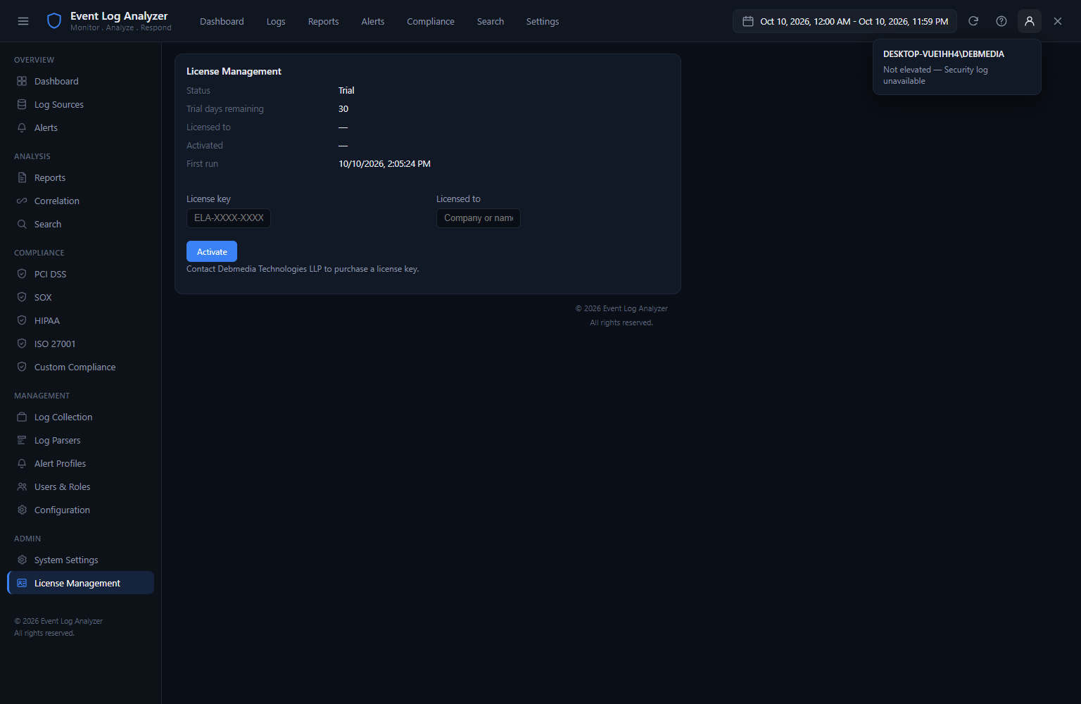Open Reports in the sidebar
This screenshot has width=1081, height=704.
coord(80,177)
